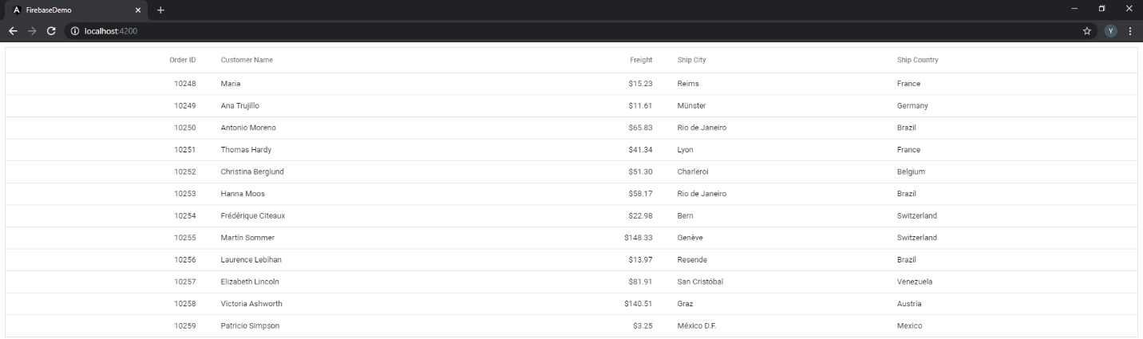The image size is (1143, 339).
Task: Open the Chrome three-dot menu
Action: (1130, 31)
